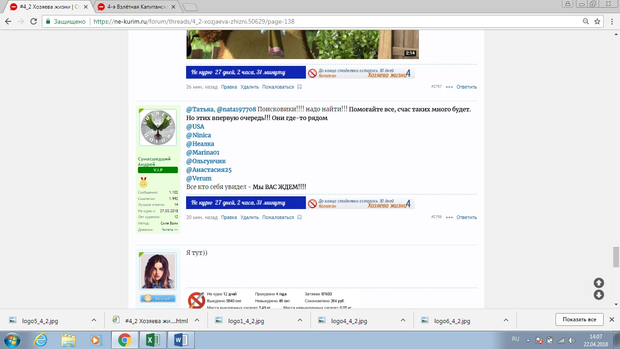Open the female user's portrait avatar
The height and width of the screenshot is (349, 620).
157,271
